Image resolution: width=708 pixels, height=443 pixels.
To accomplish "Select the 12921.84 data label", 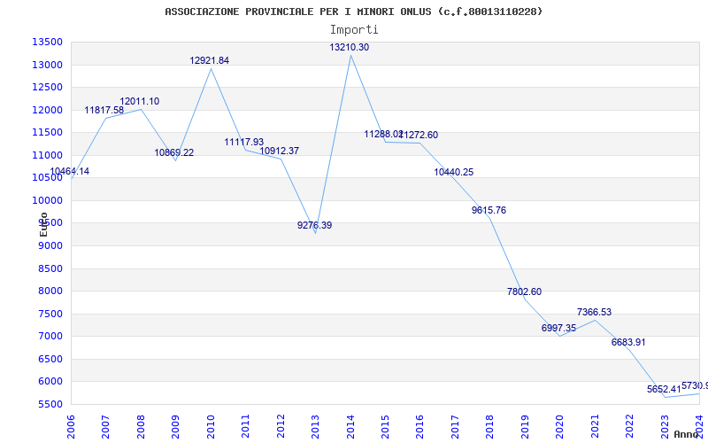I will (209, 60).
